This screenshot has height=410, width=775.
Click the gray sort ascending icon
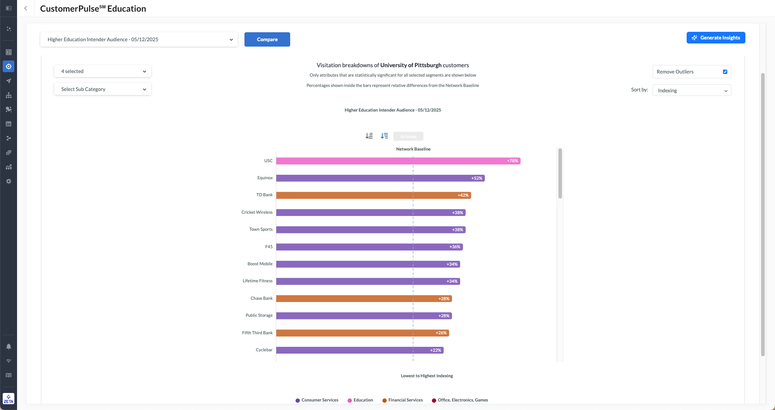(369, 136)
